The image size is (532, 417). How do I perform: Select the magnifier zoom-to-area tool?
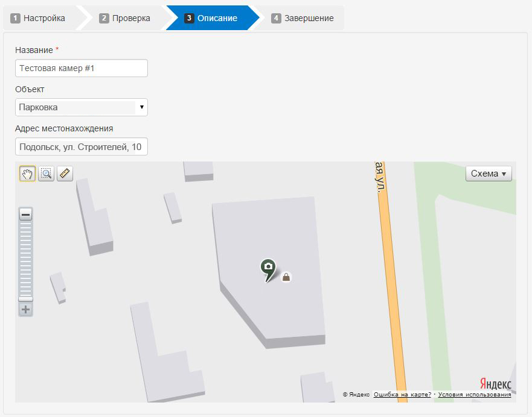[x=46, y=174]
